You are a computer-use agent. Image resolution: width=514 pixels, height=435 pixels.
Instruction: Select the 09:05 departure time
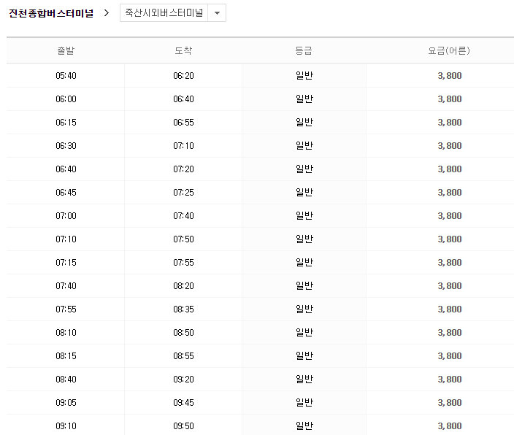tap(66, 403)
